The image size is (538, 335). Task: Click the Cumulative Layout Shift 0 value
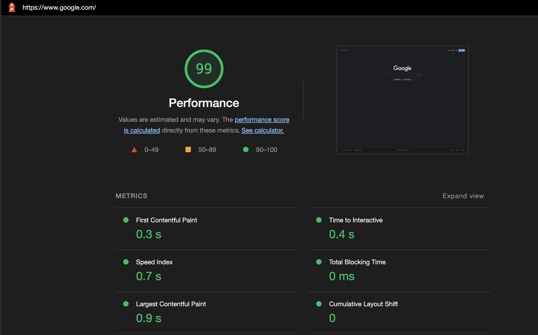point(332,318)
